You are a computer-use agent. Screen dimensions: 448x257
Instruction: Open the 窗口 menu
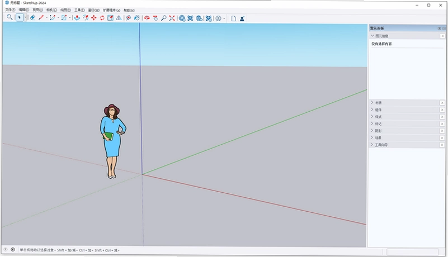tap(94, 10)
